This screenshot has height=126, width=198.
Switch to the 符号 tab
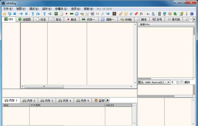click(x=157, y=19)
